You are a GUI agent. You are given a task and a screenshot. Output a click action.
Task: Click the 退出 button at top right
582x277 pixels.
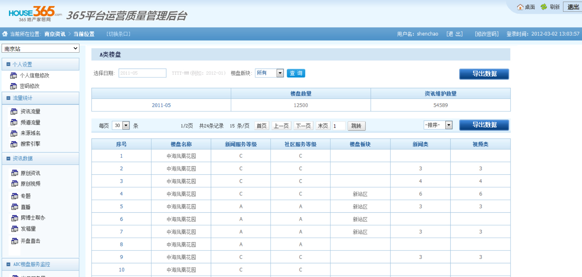pos(573,7)
